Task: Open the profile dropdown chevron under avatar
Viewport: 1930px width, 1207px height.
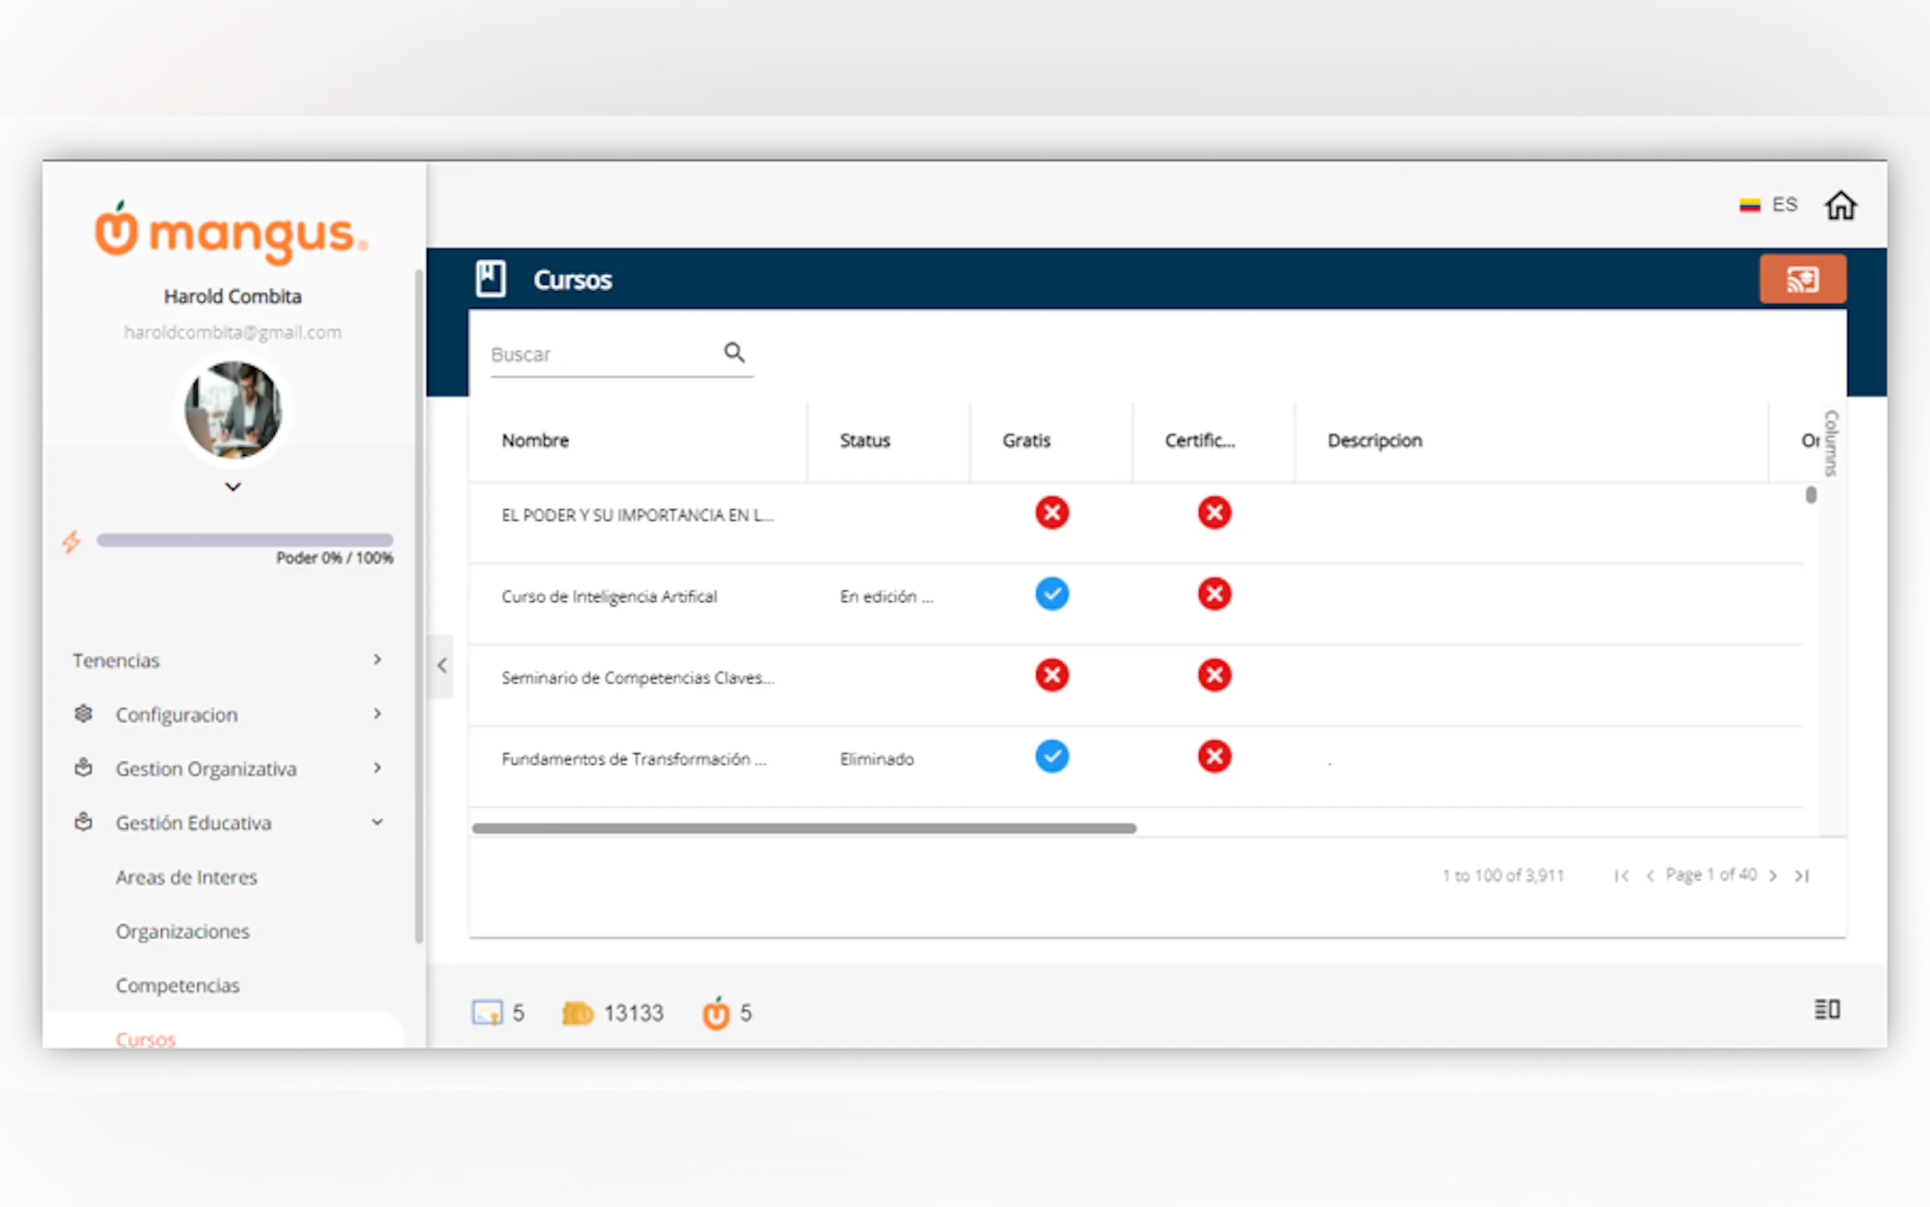Action: 233,487
